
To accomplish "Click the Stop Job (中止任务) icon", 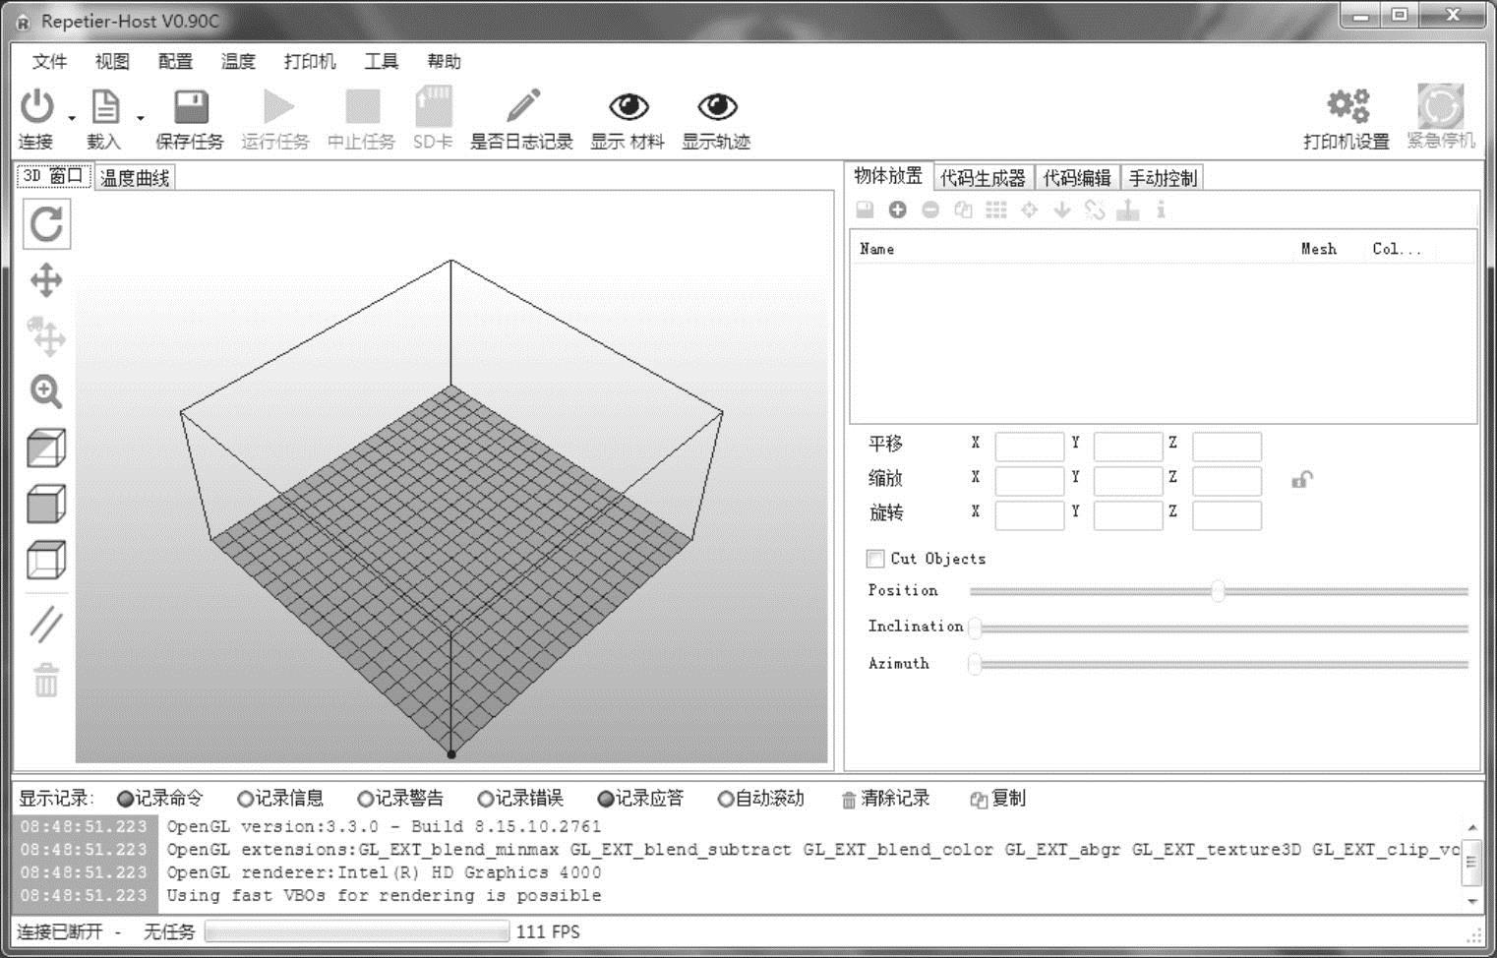I will pyautogui.click(x=362, y=106).
